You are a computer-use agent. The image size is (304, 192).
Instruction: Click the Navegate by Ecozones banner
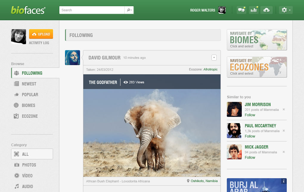pyautogui.click(x=257, y=67)
